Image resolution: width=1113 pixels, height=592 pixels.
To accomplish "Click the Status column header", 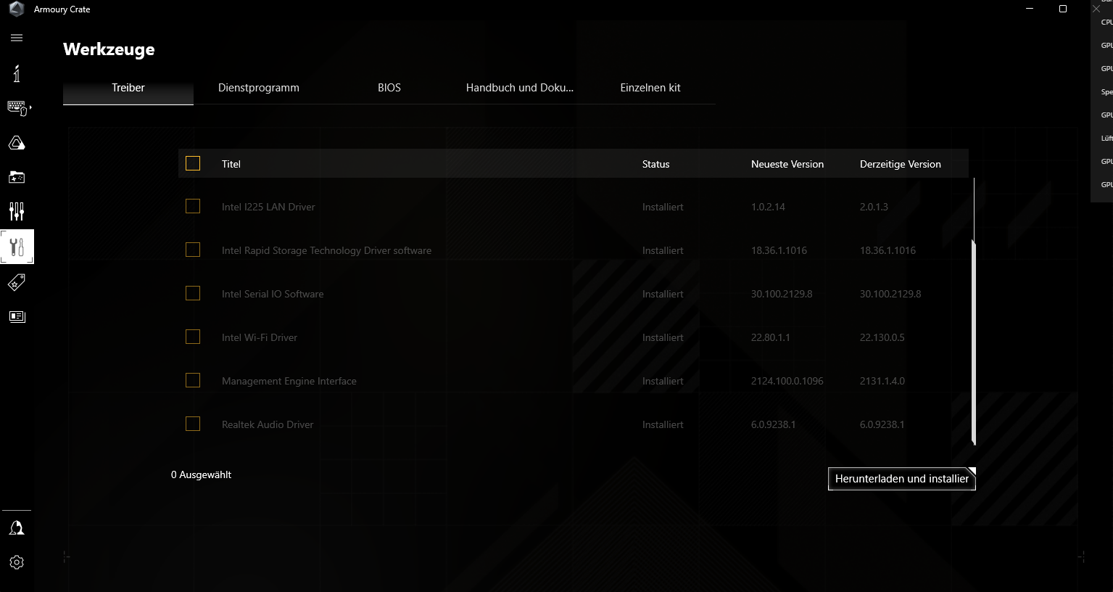I will coord(656,164).
